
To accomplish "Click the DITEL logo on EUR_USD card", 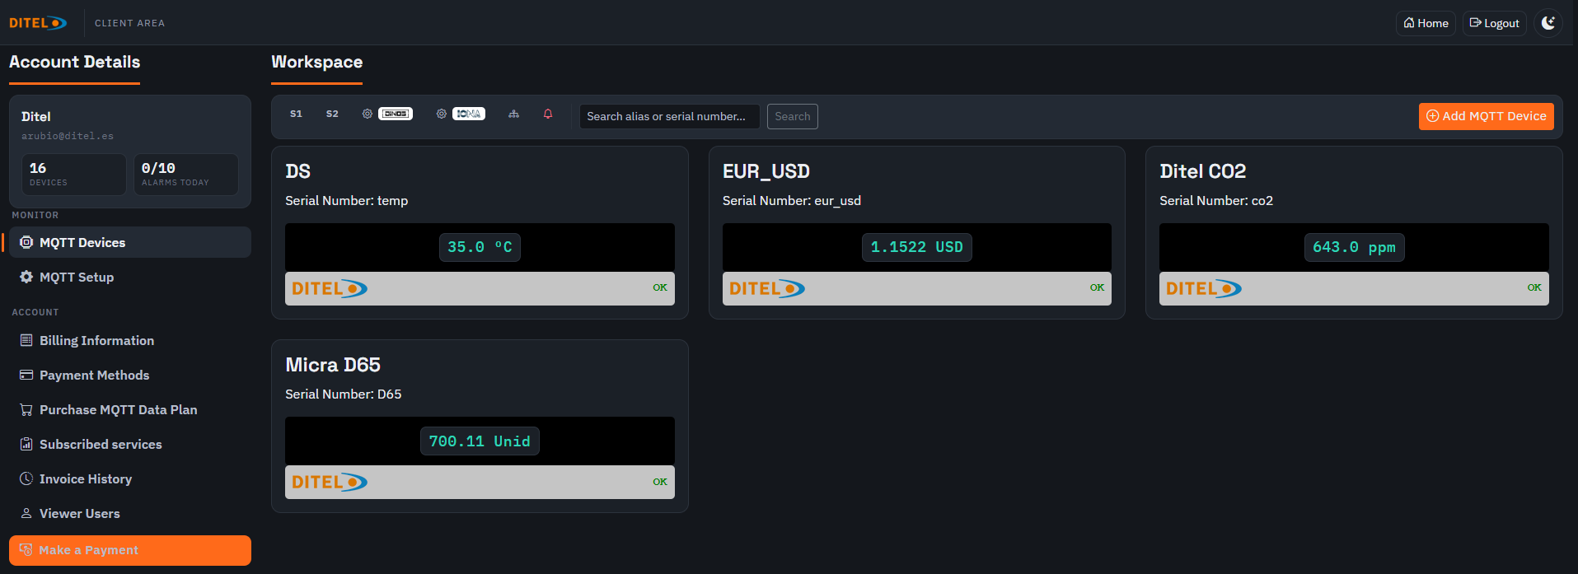I will pyautogui.click(x=767, y=288).
